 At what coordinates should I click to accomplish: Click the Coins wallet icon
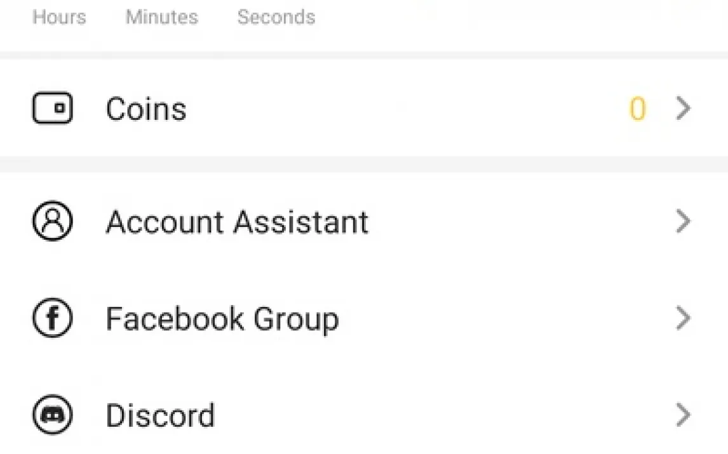click(52, 108)
